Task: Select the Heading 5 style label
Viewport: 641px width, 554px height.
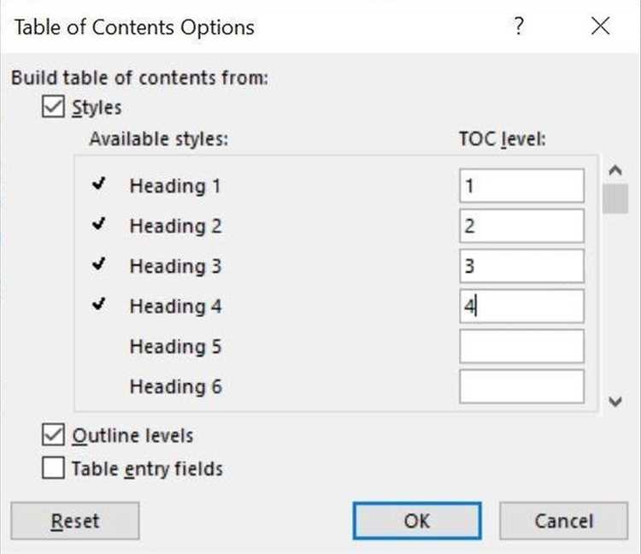Action: [175, 346]
